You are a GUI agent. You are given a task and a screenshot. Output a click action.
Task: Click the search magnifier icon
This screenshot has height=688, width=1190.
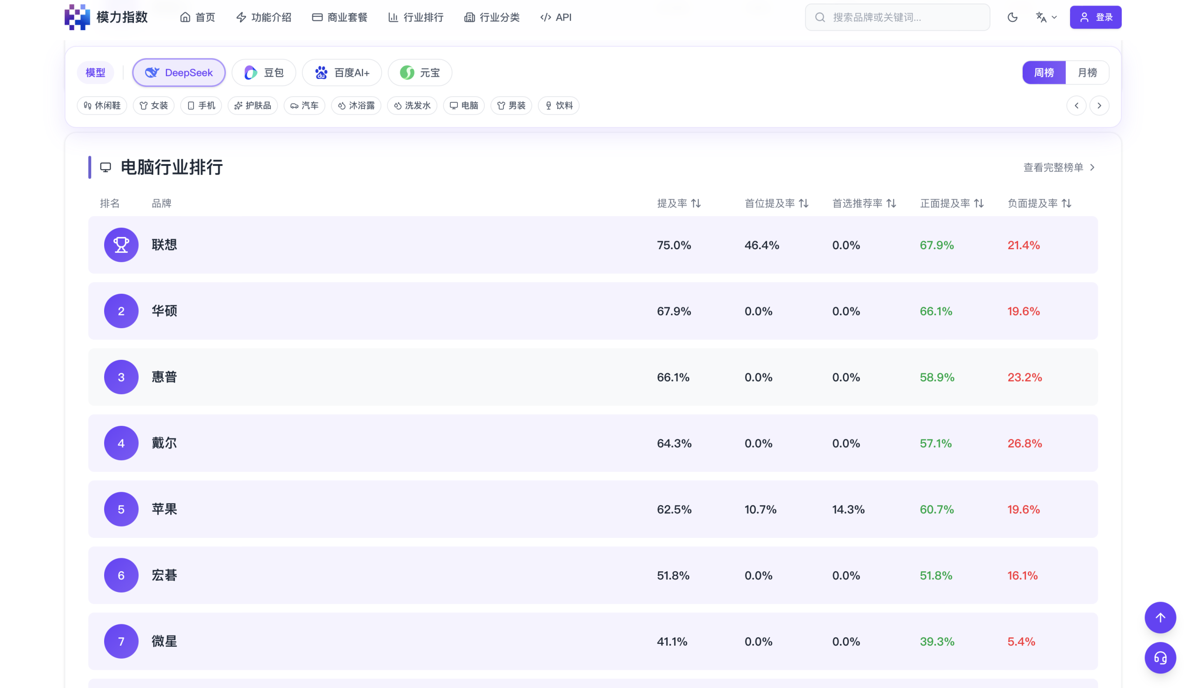coord(820,18)
